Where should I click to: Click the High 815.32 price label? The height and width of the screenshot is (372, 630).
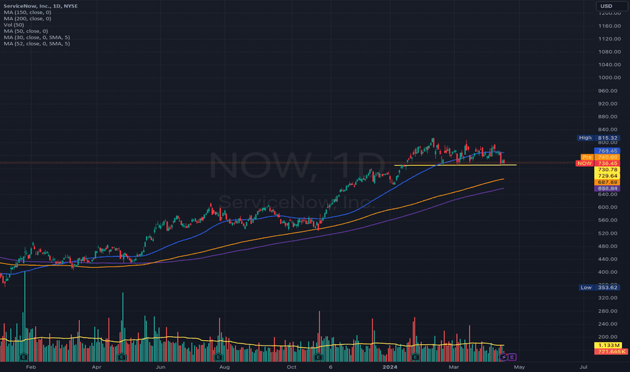click(598, 138)
